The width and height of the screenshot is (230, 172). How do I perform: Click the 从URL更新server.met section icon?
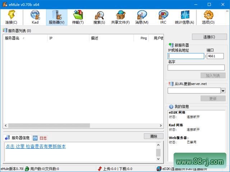pos(171,84)
